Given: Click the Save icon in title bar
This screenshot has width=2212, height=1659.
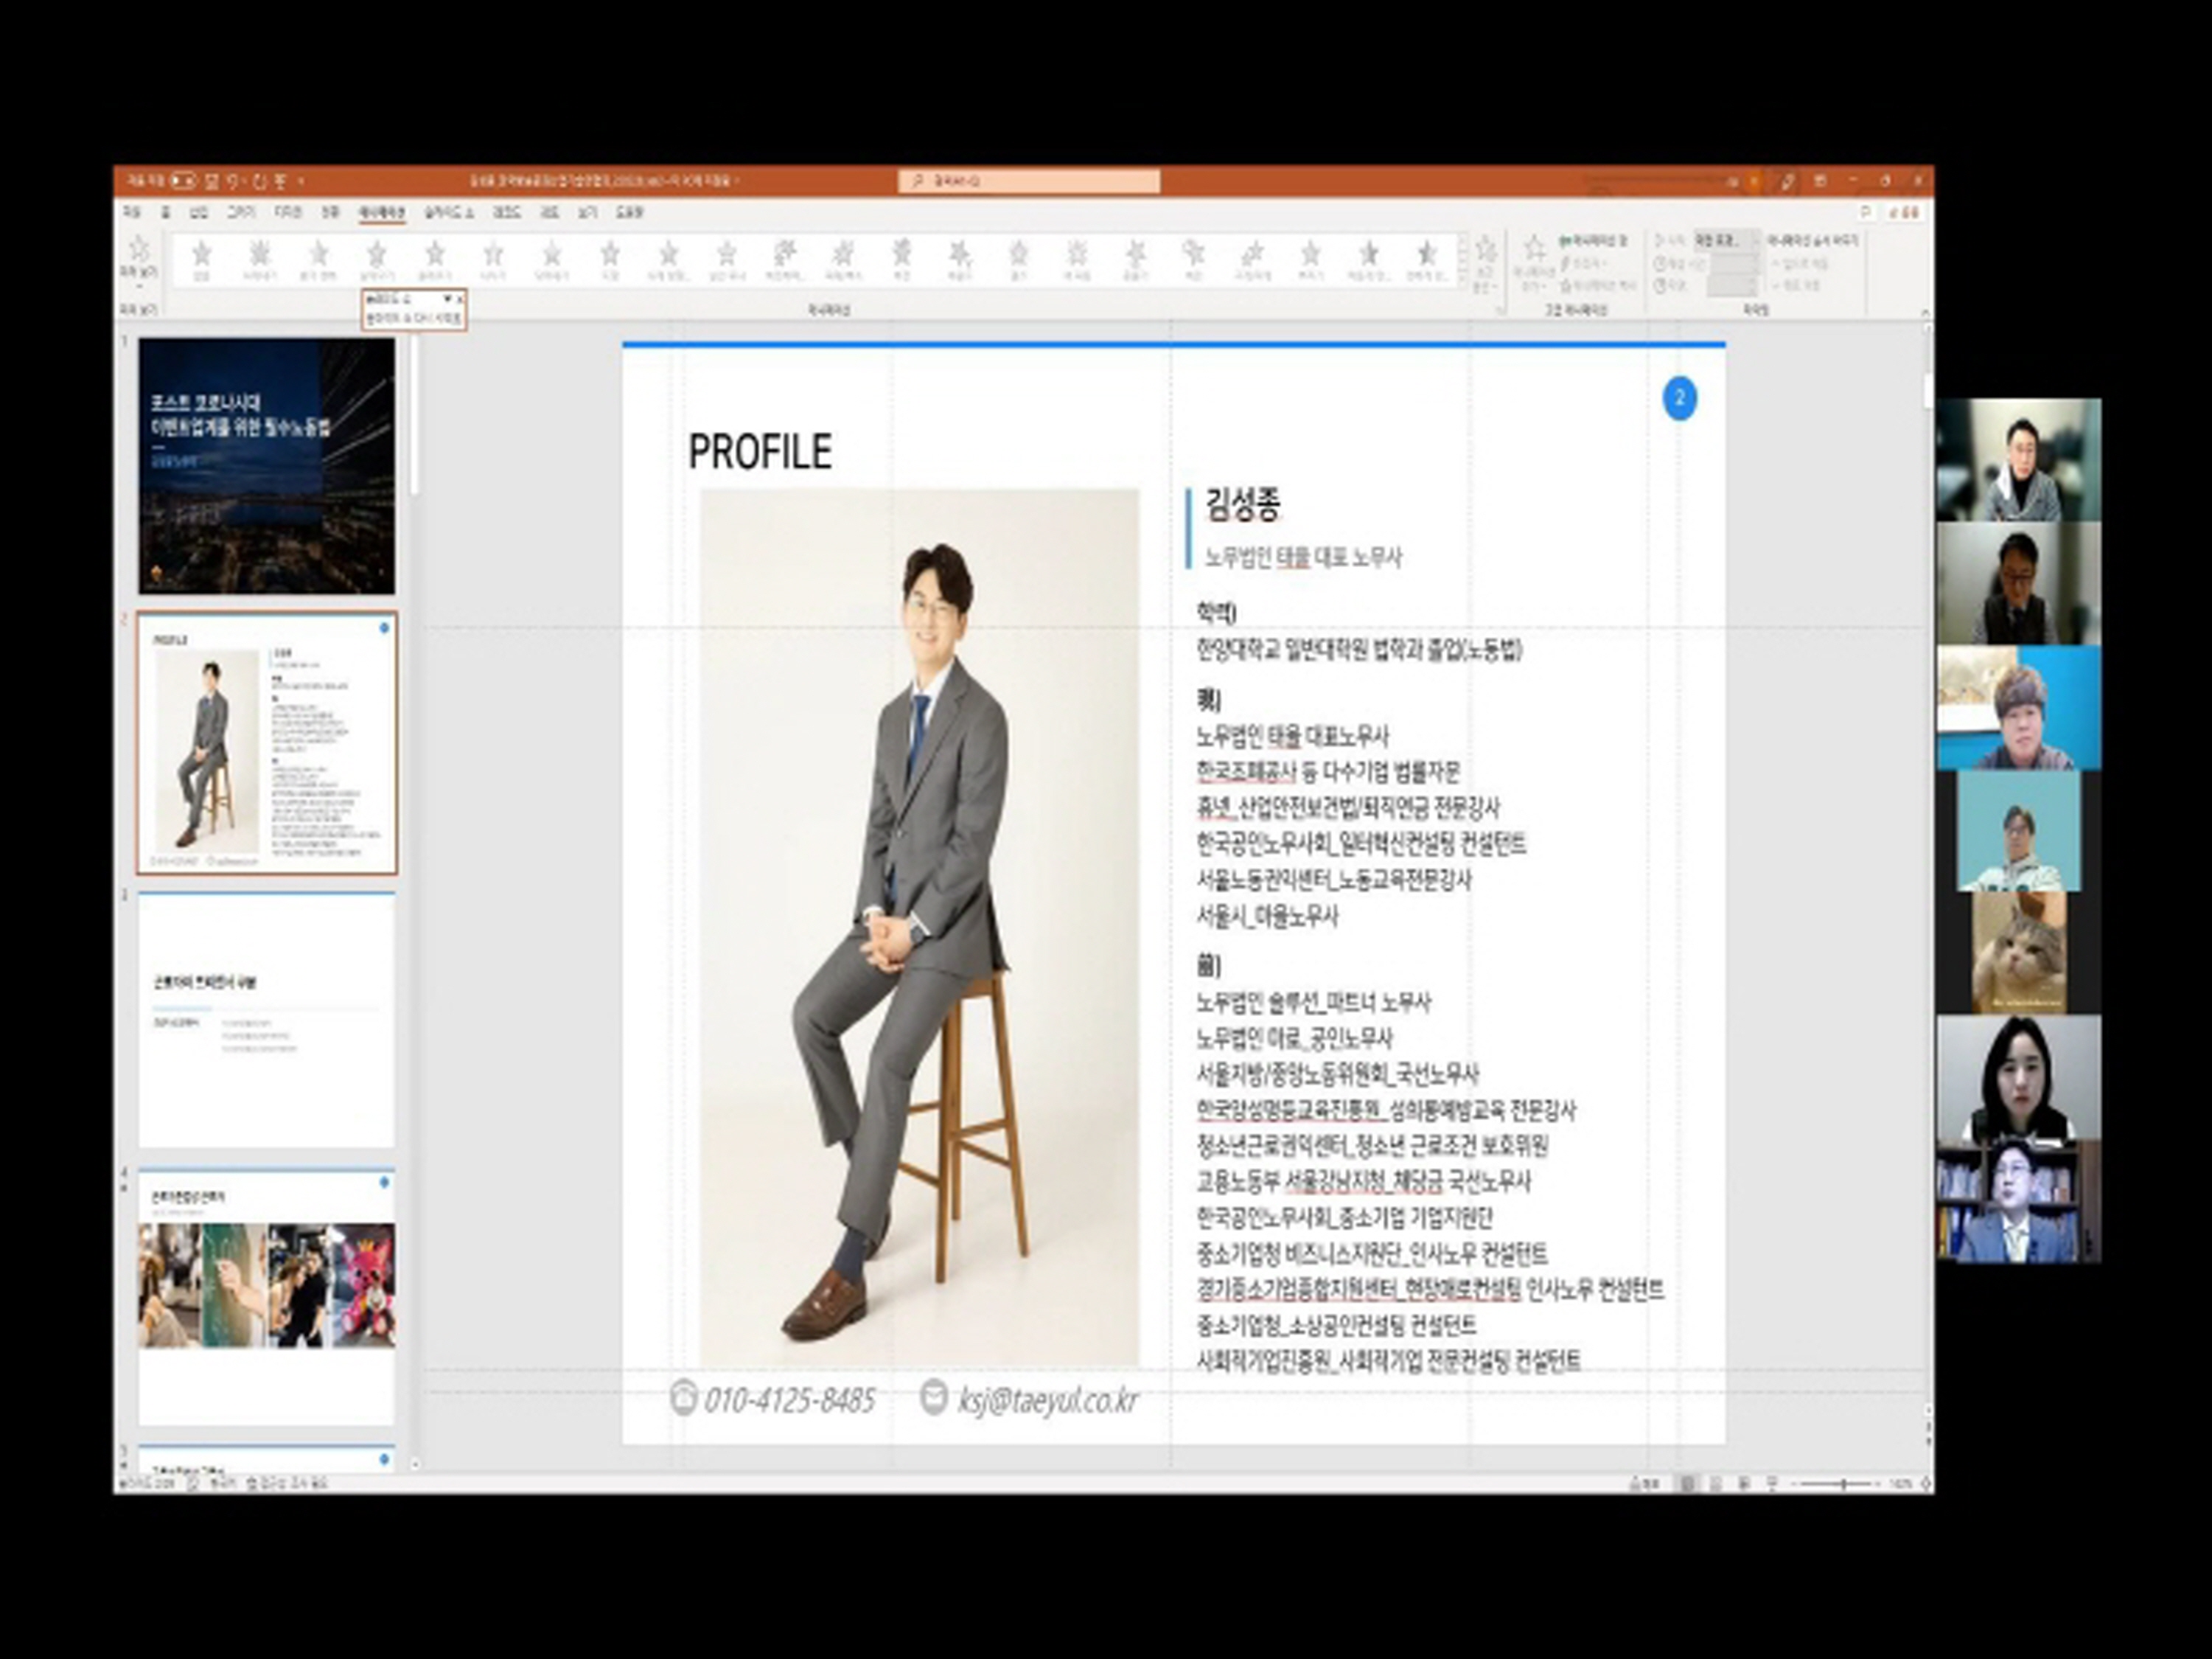Looking at the screenshot, I should pos(212,181).
